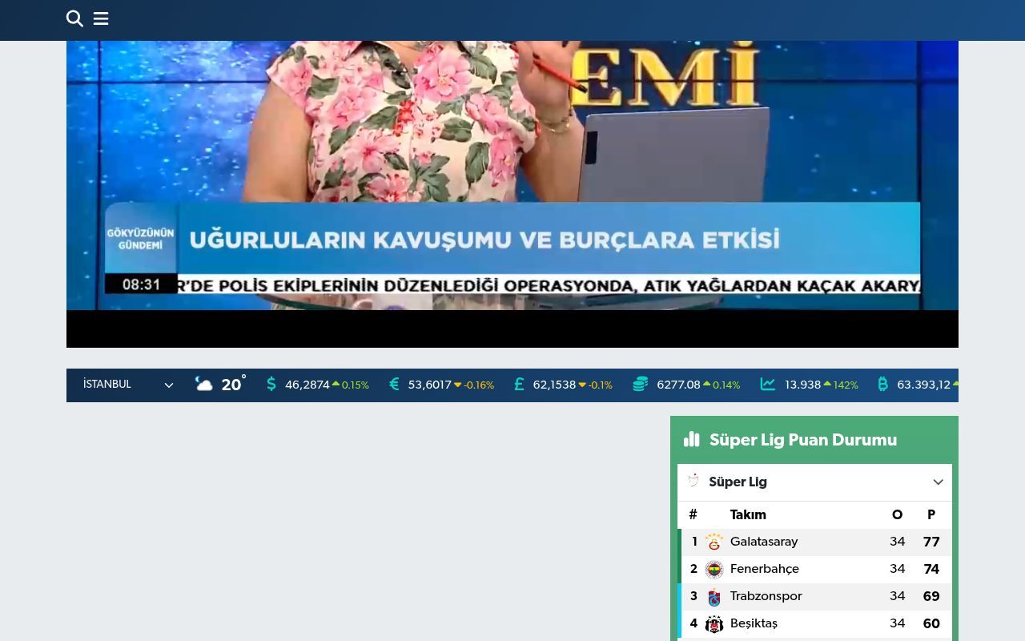Click the stock index chart icon
Screen dimensions: 1025x641
coord(768,385)
